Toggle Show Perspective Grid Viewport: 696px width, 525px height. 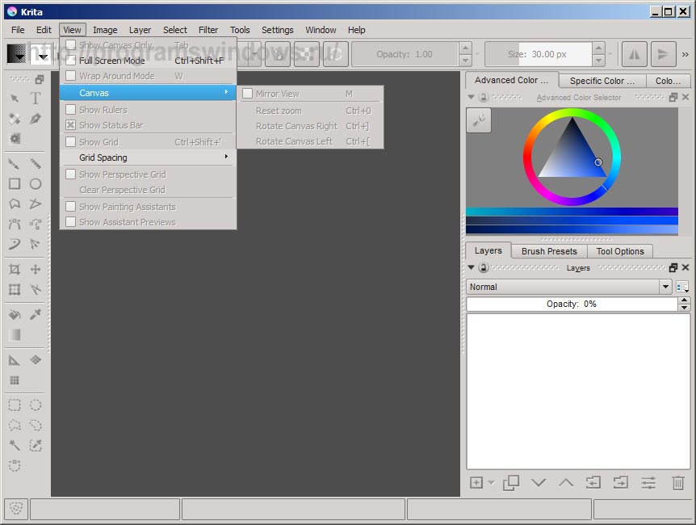(x=149, y=174)
